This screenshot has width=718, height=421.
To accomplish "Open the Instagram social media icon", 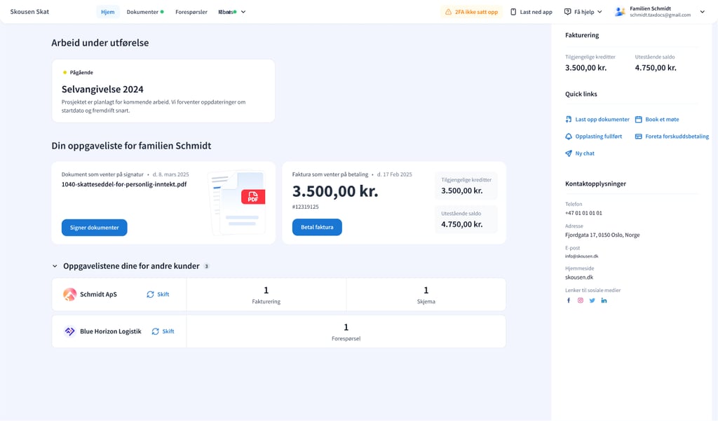I will [x=581, y=301].
